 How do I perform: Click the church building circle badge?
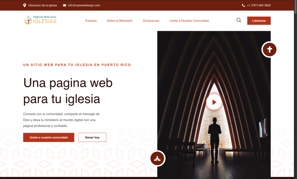tap(157, 159)
